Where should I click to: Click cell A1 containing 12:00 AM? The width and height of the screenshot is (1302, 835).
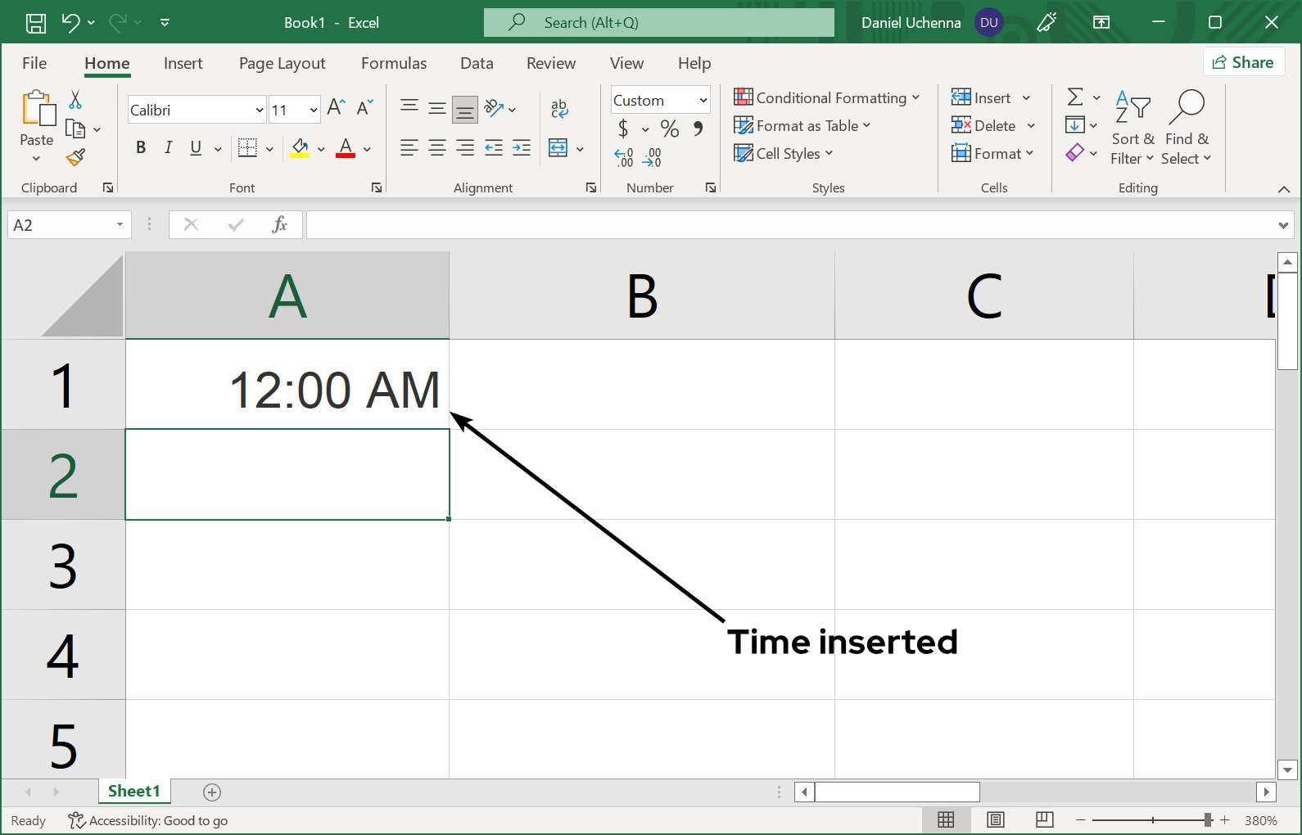coord(287,385)
